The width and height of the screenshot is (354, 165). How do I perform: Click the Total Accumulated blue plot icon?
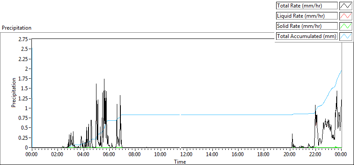coord(346,36)
